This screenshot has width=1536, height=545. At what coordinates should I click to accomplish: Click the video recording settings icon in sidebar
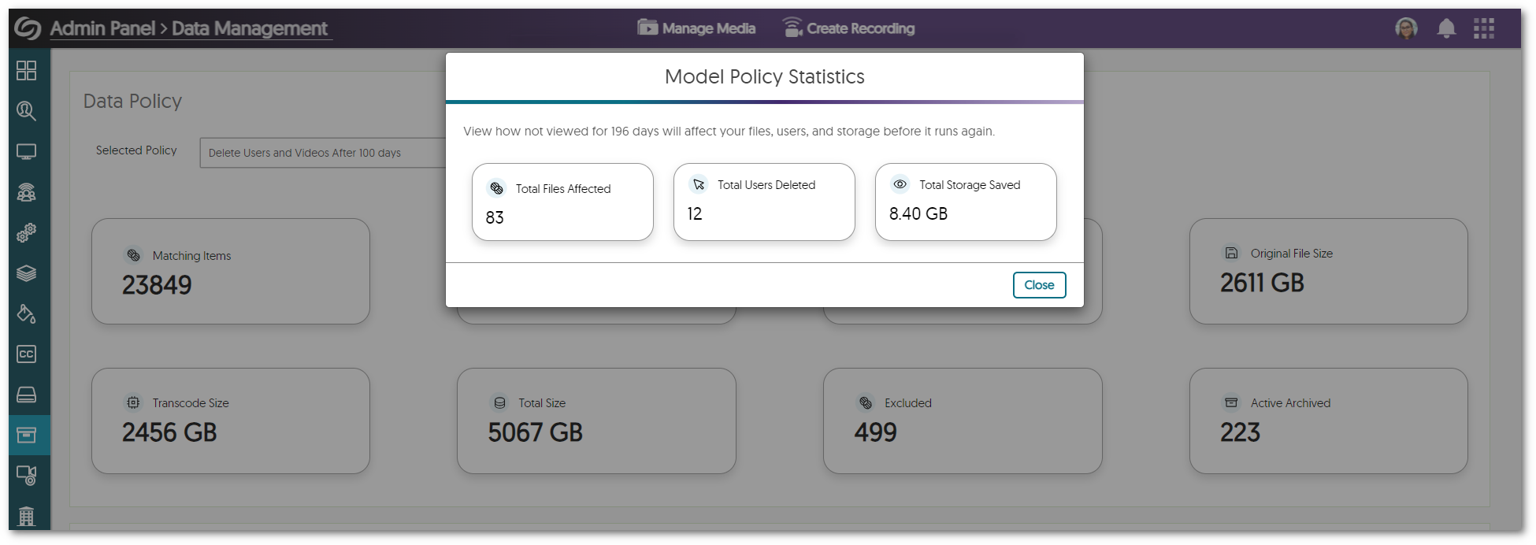pos(28,476)
